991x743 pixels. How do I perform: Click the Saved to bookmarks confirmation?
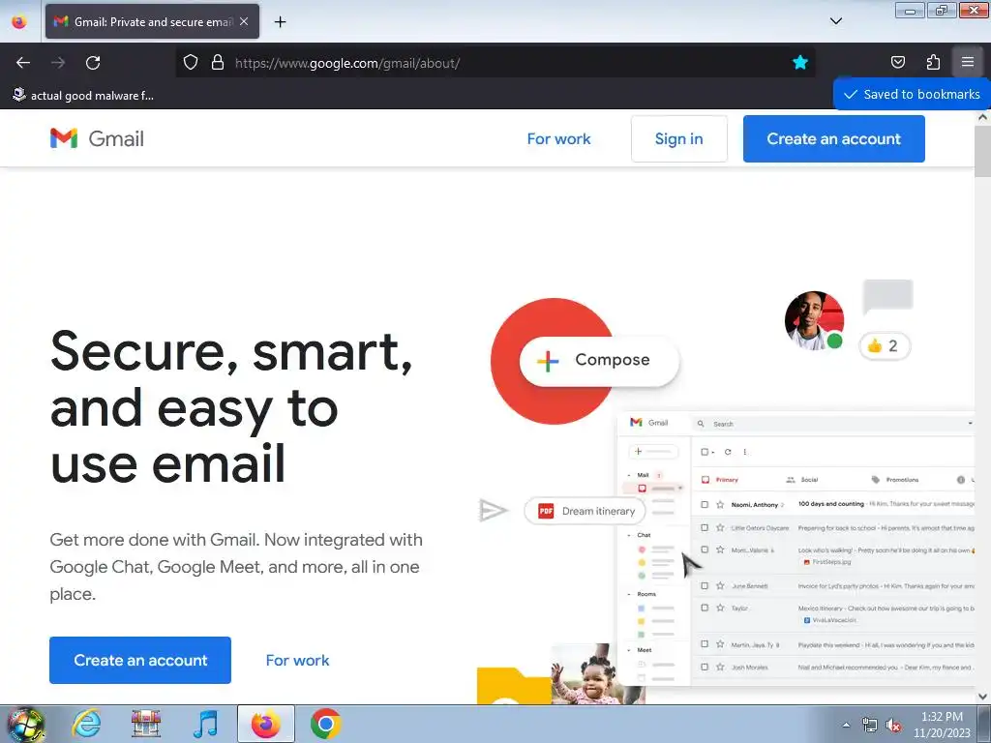pos(912,94)
